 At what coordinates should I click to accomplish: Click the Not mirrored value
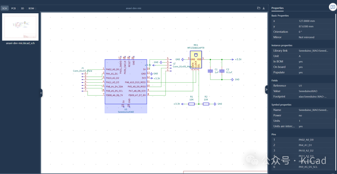(306, 37)
